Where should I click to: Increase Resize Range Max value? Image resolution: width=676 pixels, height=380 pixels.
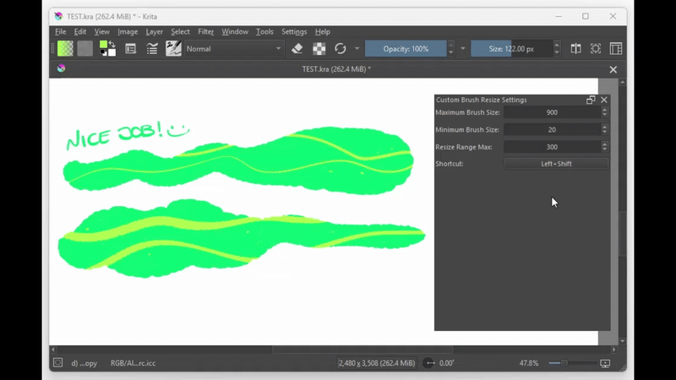point(604,144)
